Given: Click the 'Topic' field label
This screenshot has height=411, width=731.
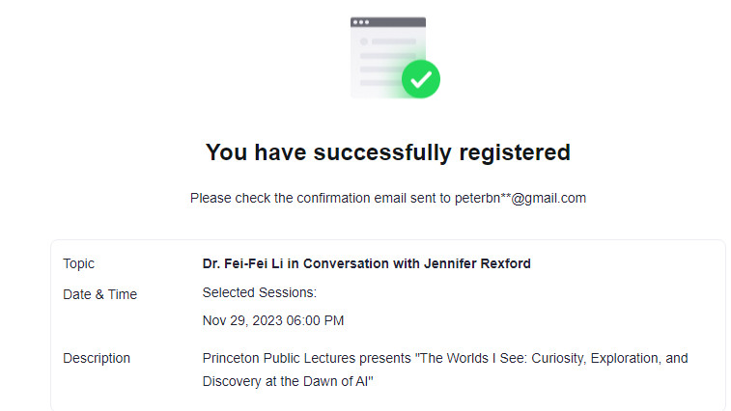Looking at the screenshot, I should [x=78, y=263].
